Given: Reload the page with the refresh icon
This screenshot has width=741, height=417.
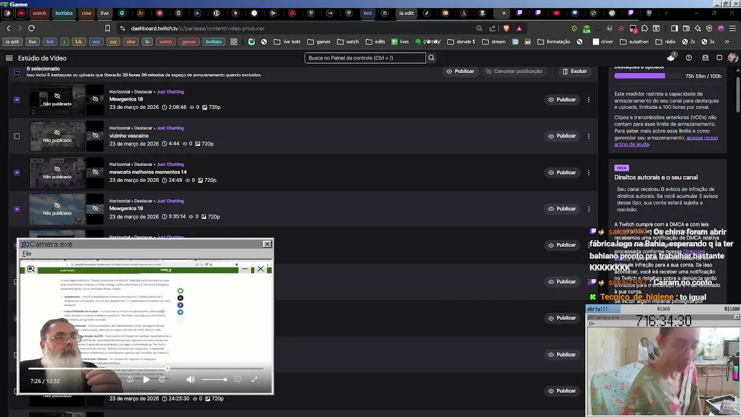Looking at the screenshot, I should coord(31,28).
